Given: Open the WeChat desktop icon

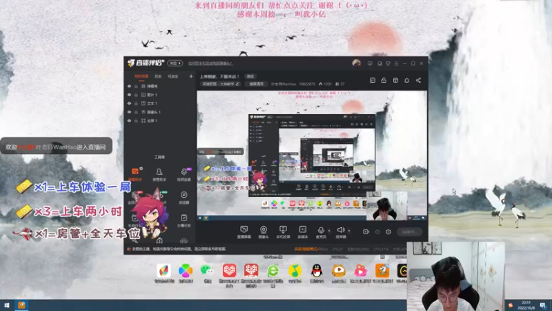Looking at the screenshot, I should [207, 274].
